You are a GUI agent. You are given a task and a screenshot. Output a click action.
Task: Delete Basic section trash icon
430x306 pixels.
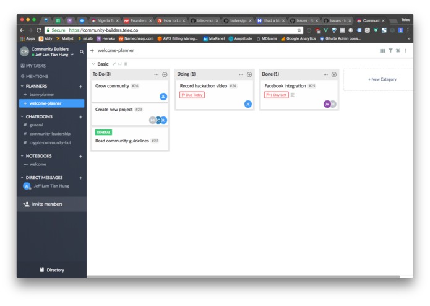(x=126, y=64)
